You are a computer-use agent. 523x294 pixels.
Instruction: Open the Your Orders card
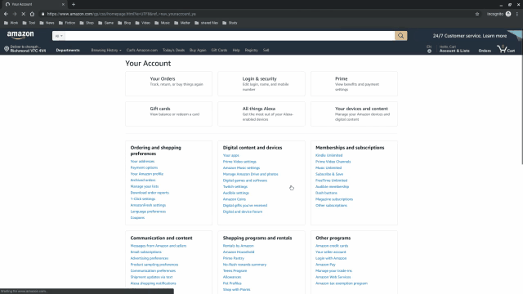[x=168, y=83]
